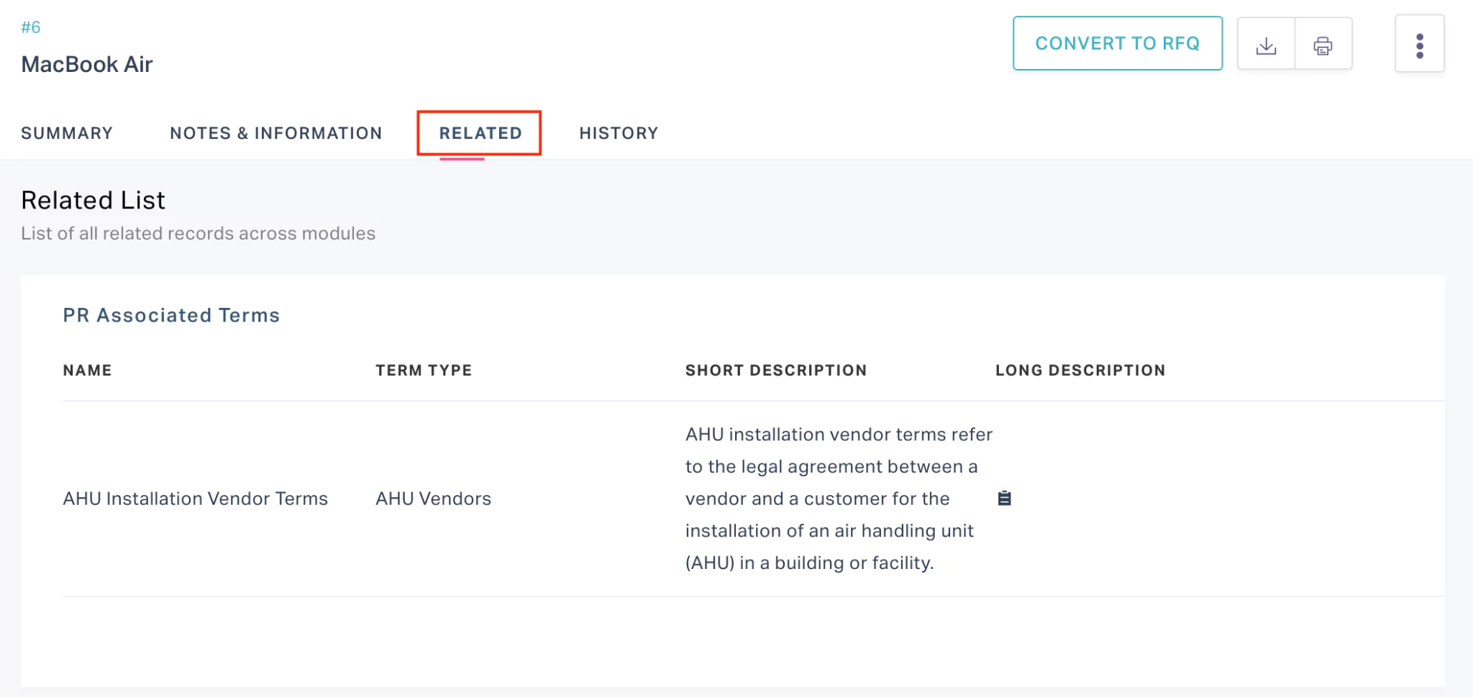This screenshot has height=697, width=1473.
Task: Click the AHU short description text
Action: [839, 498]
